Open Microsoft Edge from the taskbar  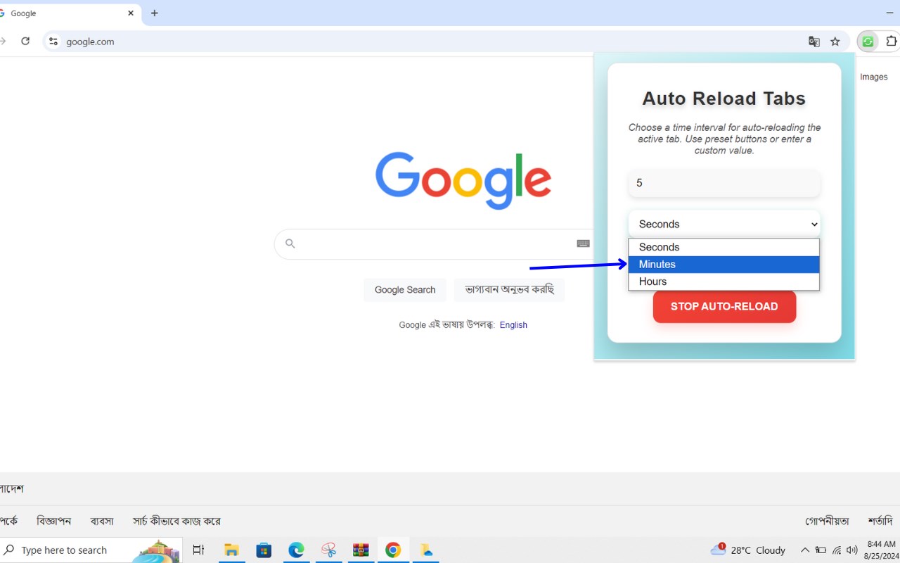tap(296, 550)
